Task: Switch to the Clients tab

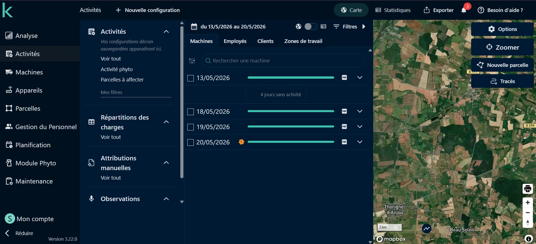Action: point(265,41)
